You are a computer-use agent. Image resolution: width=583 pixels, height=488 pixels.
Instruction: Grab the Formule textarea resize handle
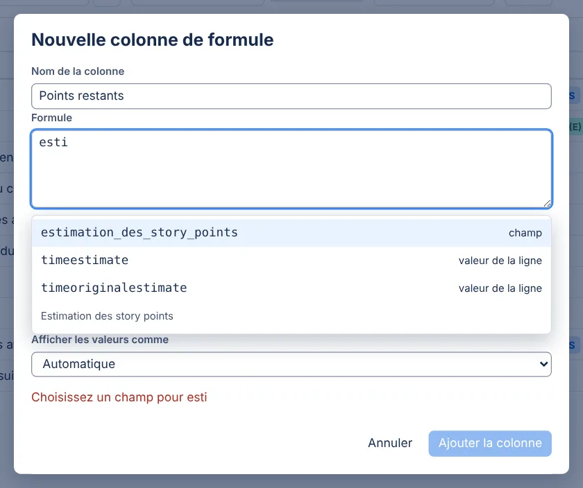click(x=547, y=204)
